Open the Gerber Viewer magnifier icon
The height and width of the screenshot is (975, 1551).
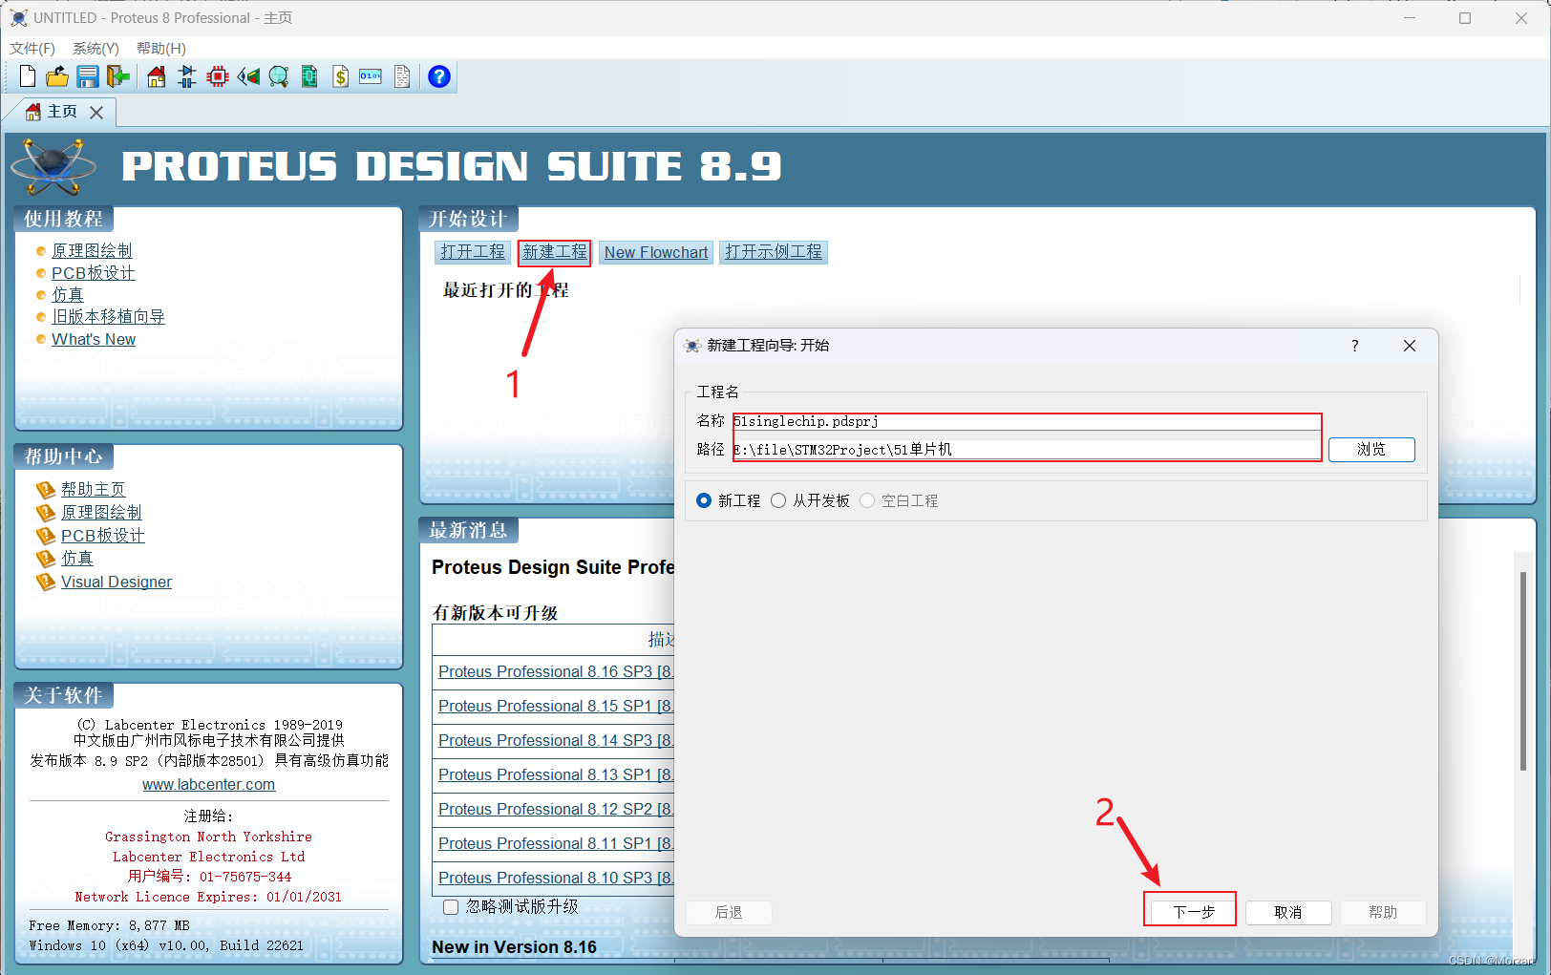click(x=279, y=76)
